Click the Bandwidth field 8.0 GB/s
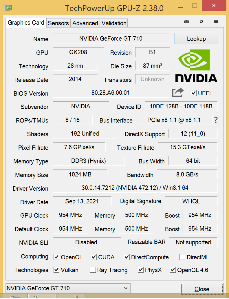 coord(187,174)
